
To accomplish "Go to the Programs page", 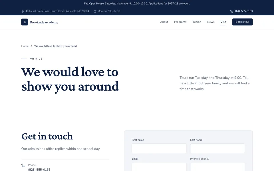I will click(180, 22).
